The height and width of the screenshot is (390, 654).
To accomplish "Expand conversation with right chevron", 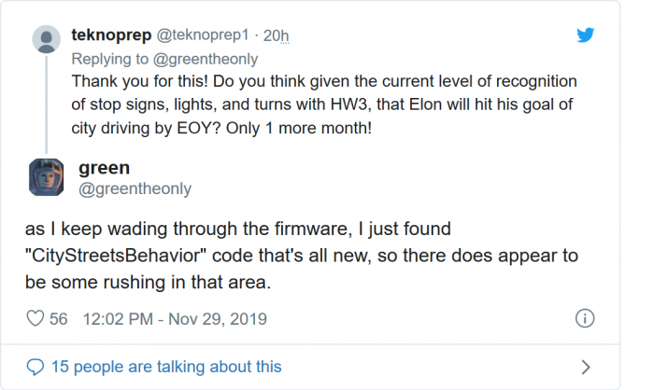I will pyautogui.click(x=586, y=367).
